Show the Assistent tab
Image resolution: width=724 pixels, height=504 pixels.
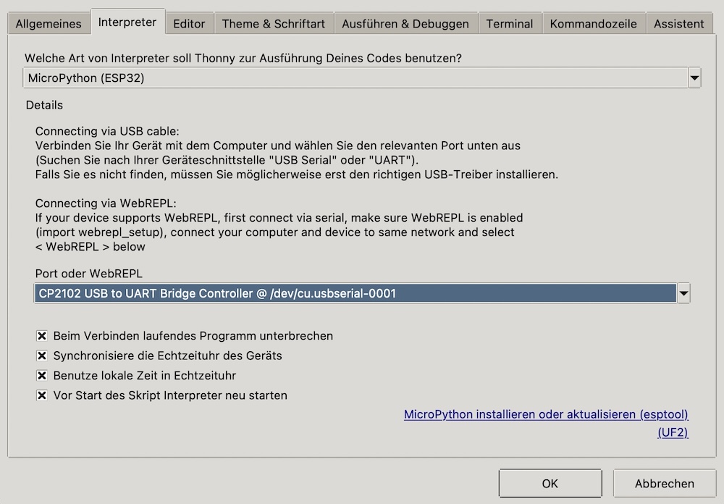(679, 24)
